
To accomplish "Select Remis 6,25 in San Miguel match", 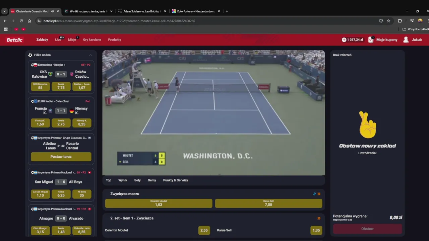I will [61, 194].
